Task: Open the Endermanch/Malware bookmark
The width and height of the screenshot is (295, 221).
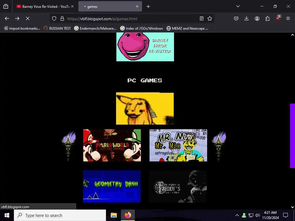Action: 95,28
